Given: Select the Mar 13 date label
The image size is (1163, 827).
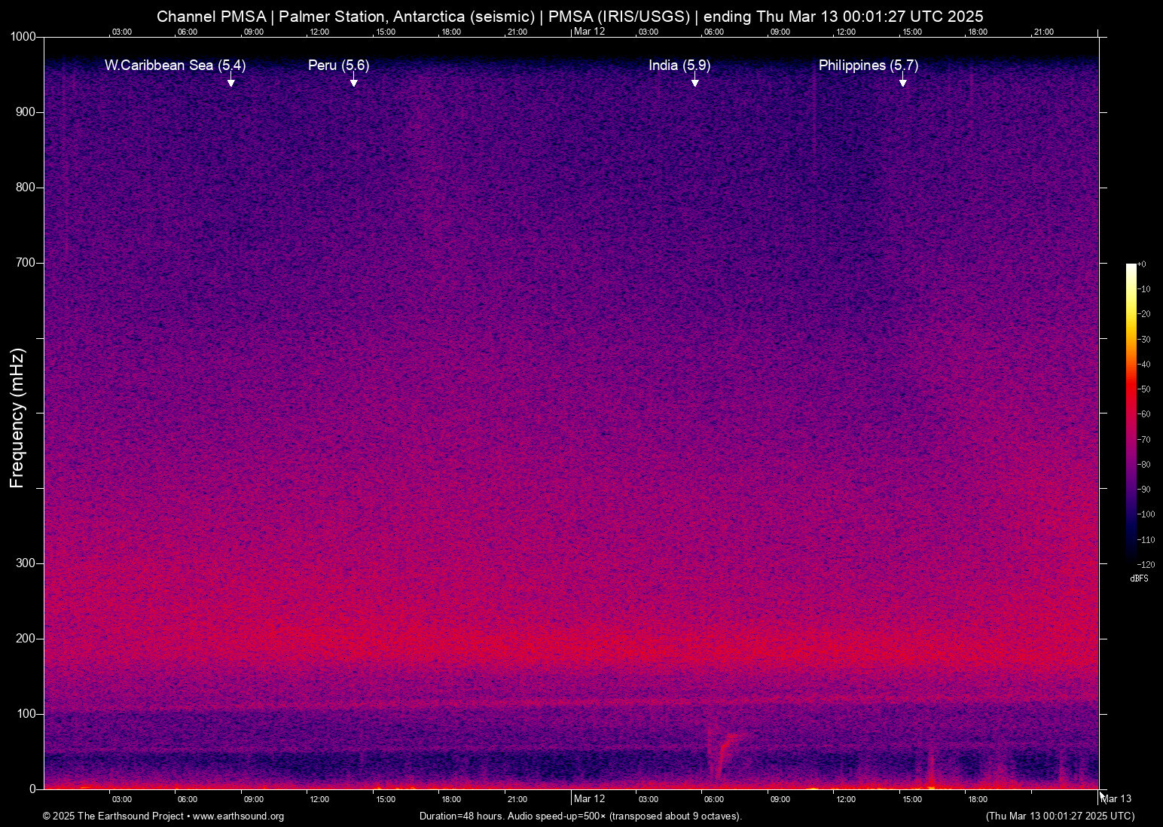Looking at the screenshot, I should [x=1116, y=798].
